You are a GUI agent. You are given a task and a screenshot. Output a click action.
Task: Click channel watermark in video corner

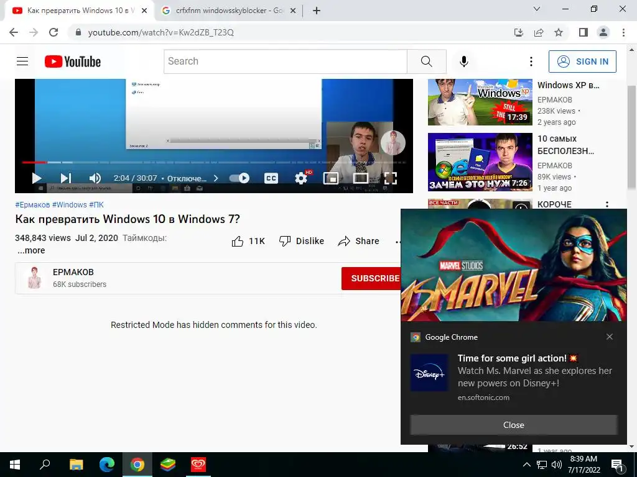pos(393,143)
